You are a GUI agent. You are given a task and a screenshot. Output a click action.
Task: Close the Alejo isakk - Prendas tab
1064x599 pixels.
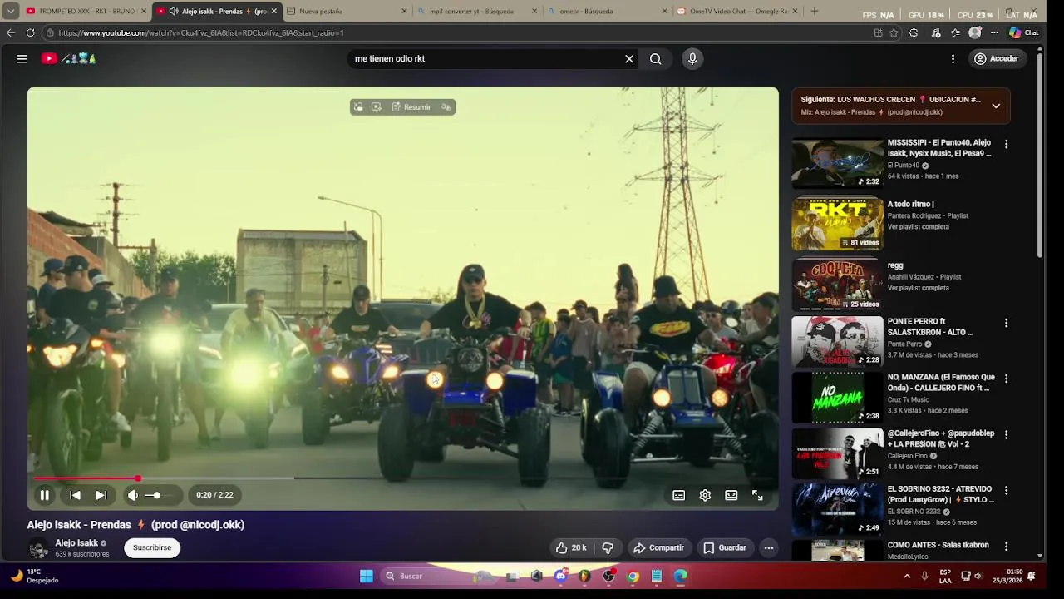point(273,11)
